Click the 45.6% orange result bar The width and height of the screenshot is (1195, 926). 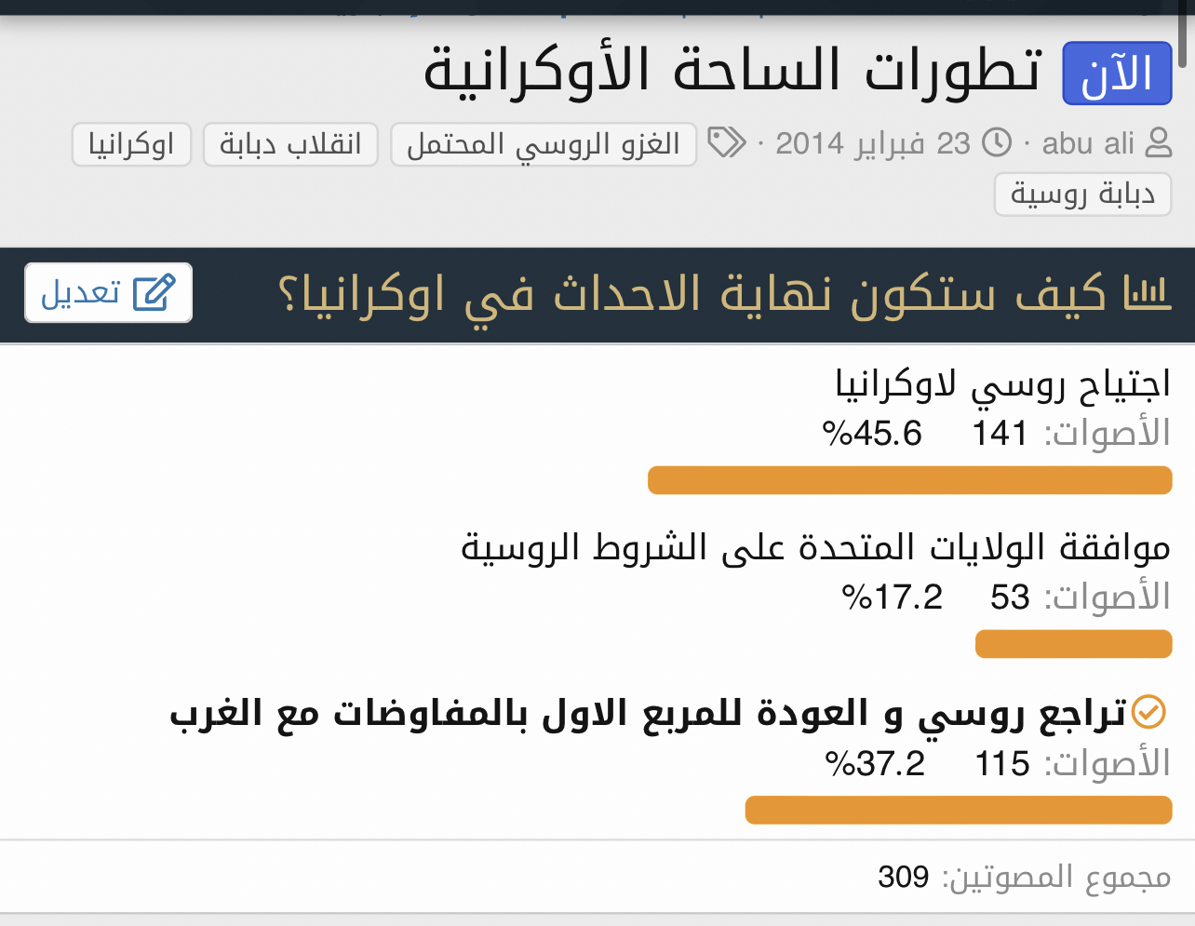coord(909,480)
